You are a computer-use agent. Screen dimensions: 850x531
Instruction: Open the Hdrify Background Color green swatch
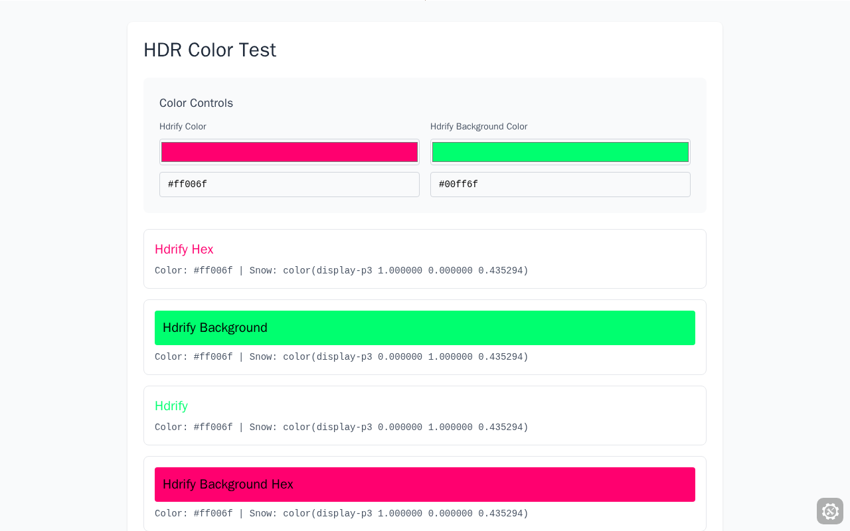pyautogui.click(x=560, y=152)
